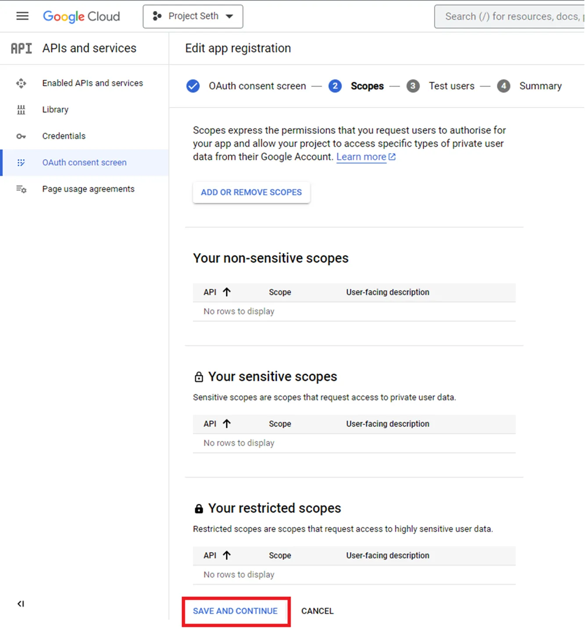The width and height of the screenshot is (585, 639).
Task: Click the API icon beside APIs and services
Action: [21, 48]
